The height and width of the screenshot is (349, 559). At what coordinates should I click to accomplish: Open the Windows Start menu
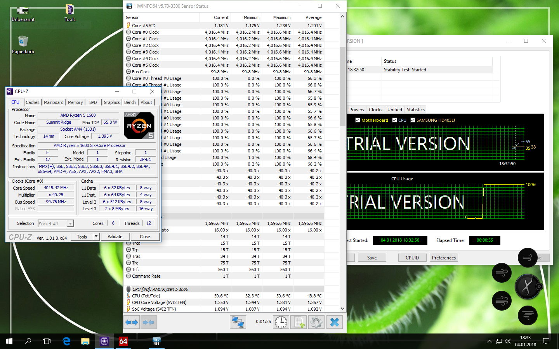(x=9, y=341)
